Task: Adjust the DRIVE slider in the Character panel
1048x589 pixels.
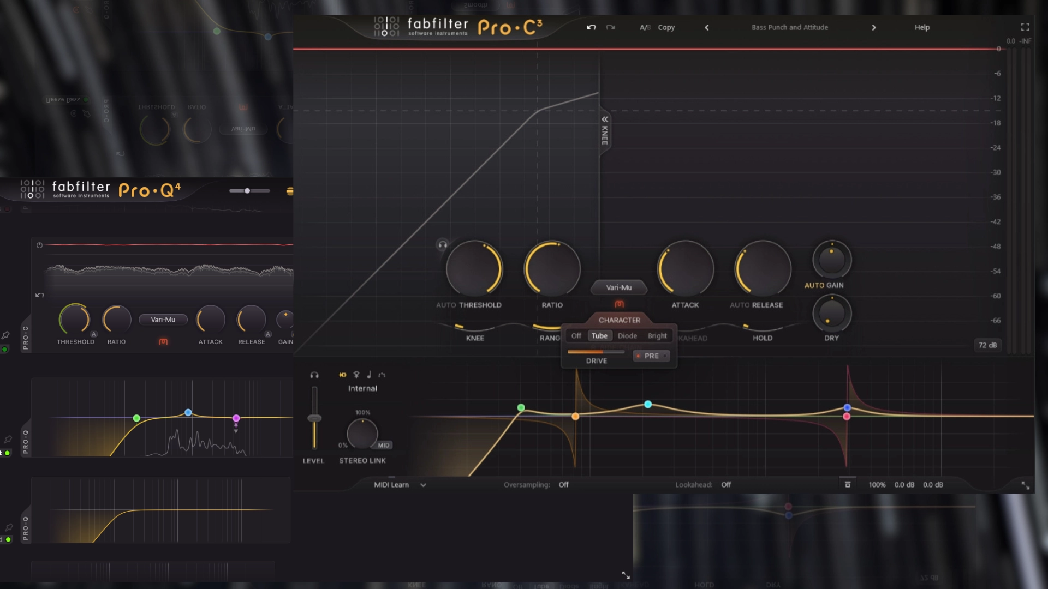Action: [x=595, y=352]
